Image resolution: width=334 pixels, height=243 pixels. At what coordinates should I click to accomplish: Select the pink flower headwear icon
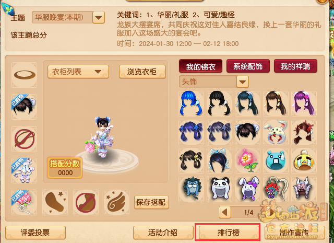pos(247,160)
